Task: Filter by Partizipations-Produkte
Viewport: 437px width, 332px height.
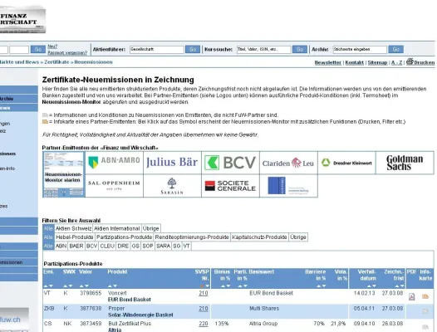Action: (124, 237)
